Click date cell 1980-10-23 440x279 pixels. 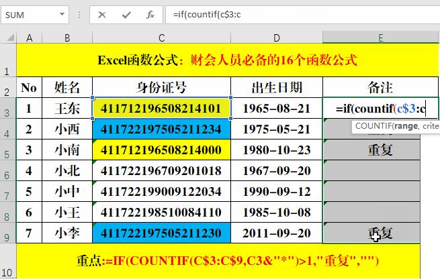276,150
